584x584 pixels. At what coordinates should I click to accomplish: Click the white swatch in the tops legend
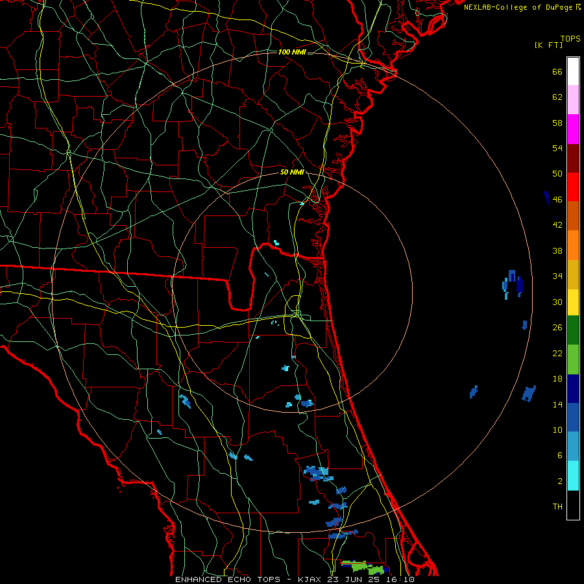(573, 71)
